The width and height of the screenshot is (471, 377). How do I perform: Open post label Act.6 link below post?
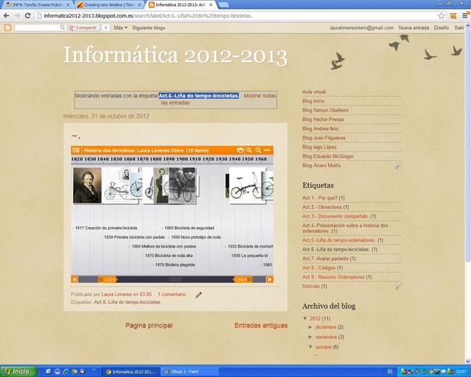[127, 302]
